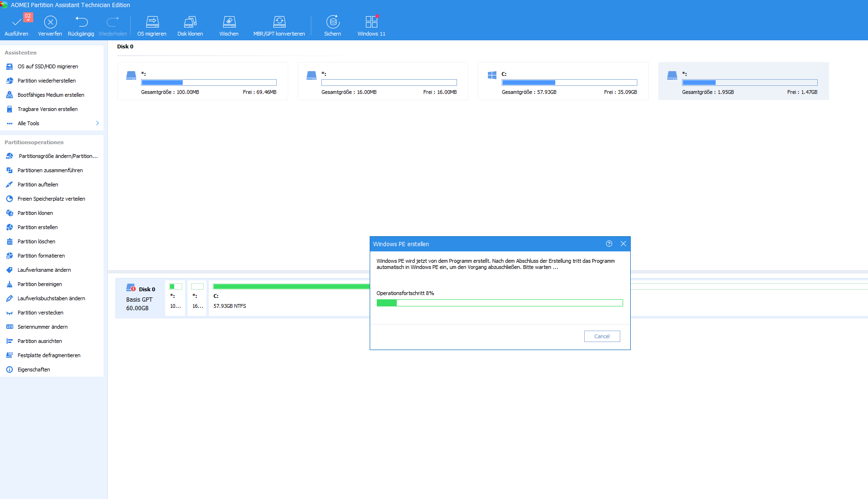The height and width of the screenshot is (499, 868).
Task: Open MBR/GPT konvertieren tool
Action: coord(279,26)
